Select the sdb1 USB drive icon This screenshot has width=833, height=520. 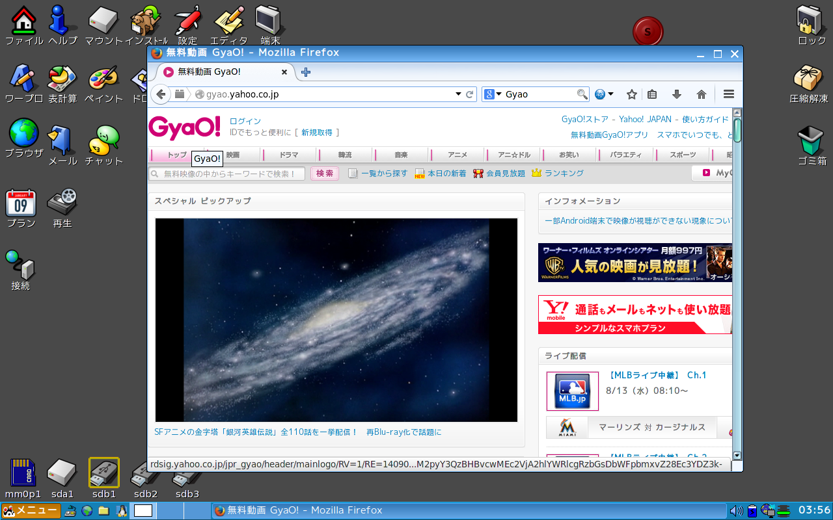tap(104, 478)
